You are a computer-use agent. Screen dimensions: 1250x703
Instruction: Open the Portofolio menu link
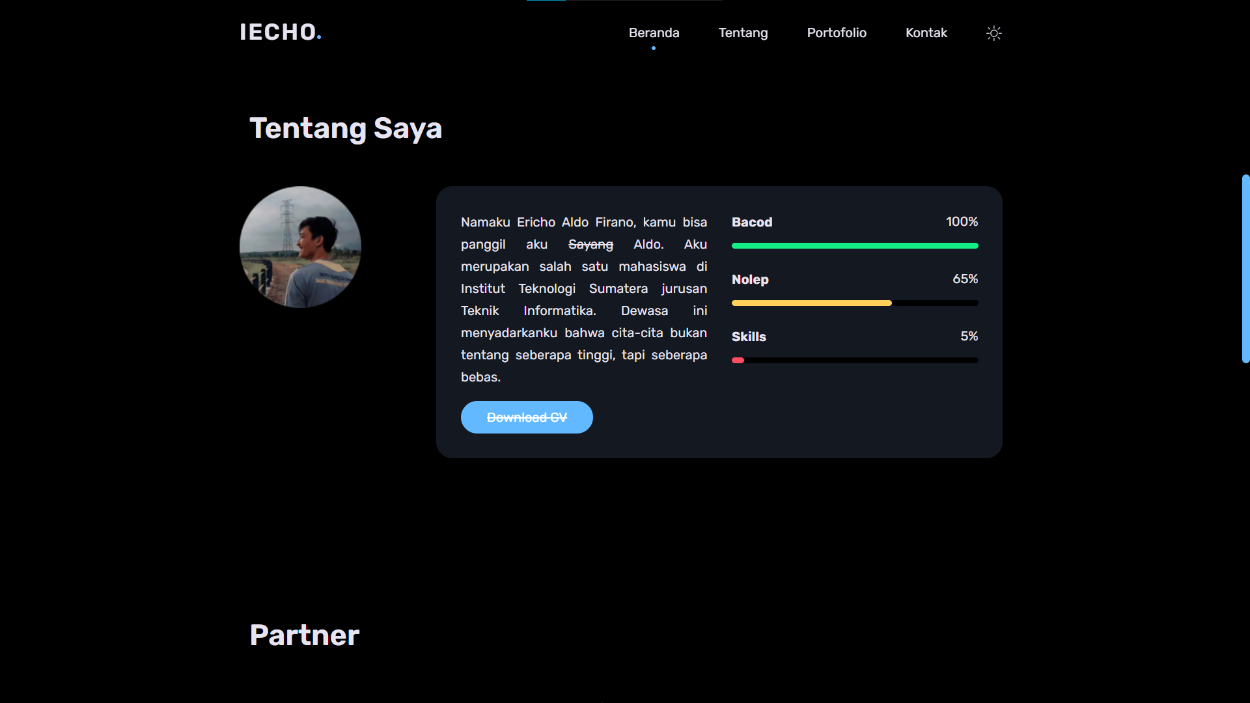tap(837, 33)
